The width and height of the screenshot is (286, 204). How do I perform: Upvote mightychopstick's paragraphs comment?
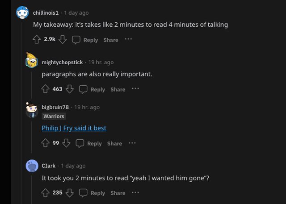(45, 89)
